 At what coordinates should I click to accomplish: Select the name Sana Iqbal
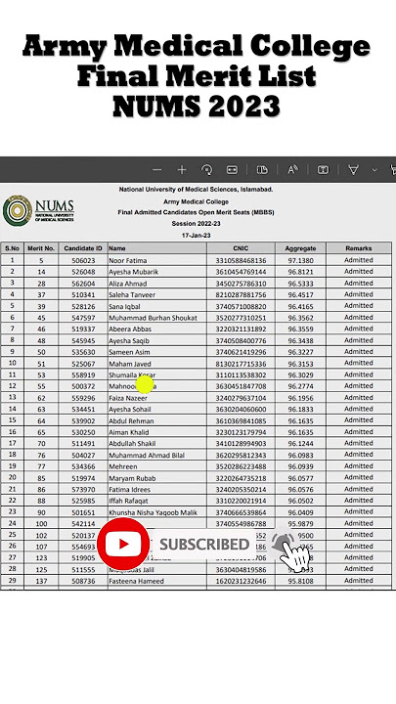point(124,307)
